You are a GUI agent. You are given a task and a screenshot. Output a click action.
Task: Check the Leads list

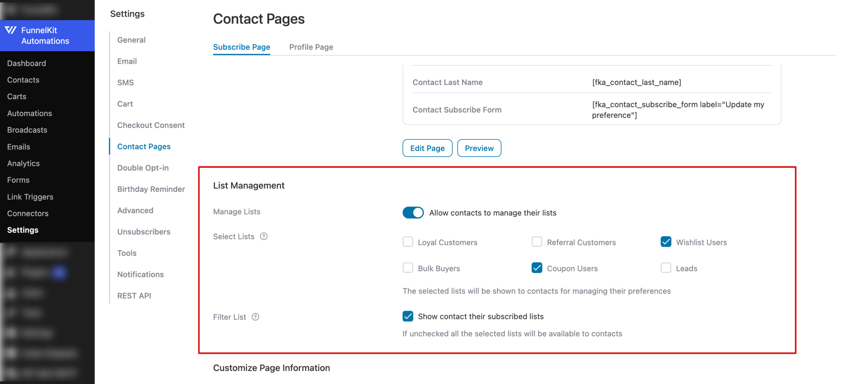pos(666,268)
